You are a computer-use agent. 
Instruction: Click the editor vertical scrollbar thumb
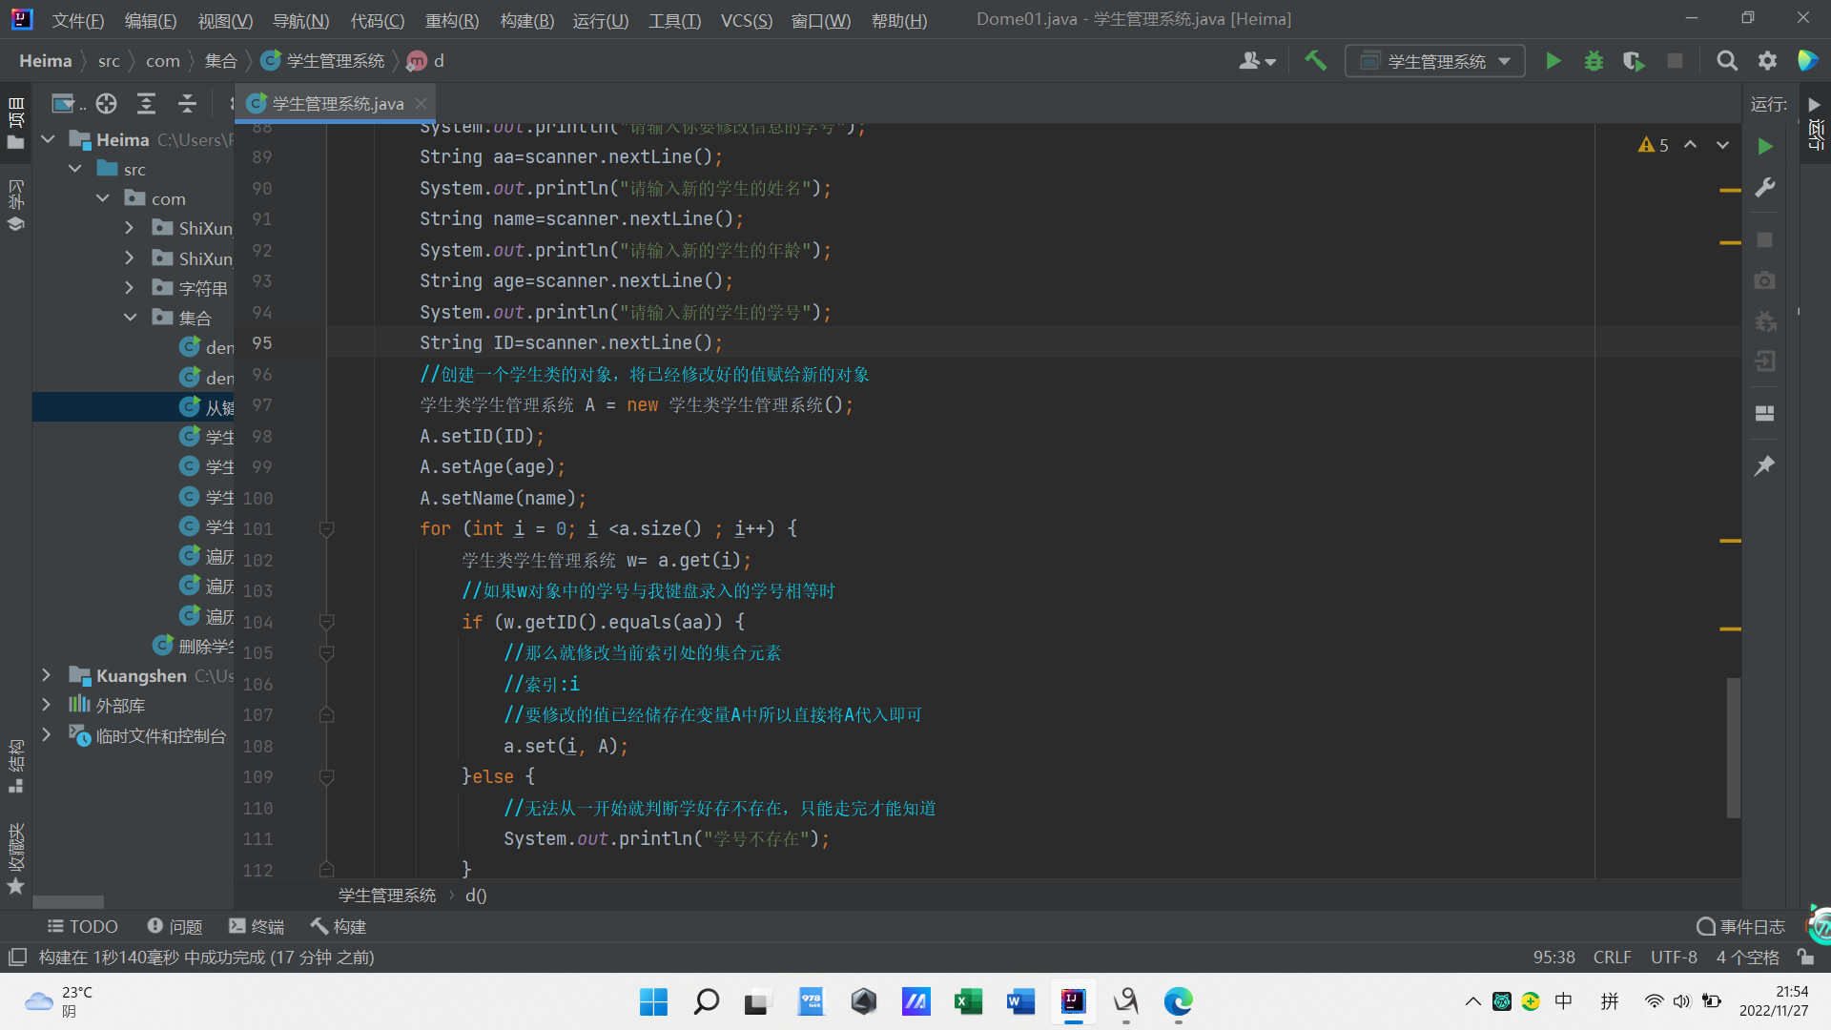(x=1733, y=747)
